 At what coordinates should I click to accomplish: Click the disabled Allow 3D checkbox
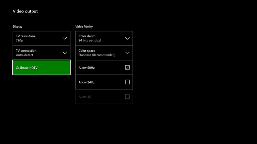coord(127,97)
